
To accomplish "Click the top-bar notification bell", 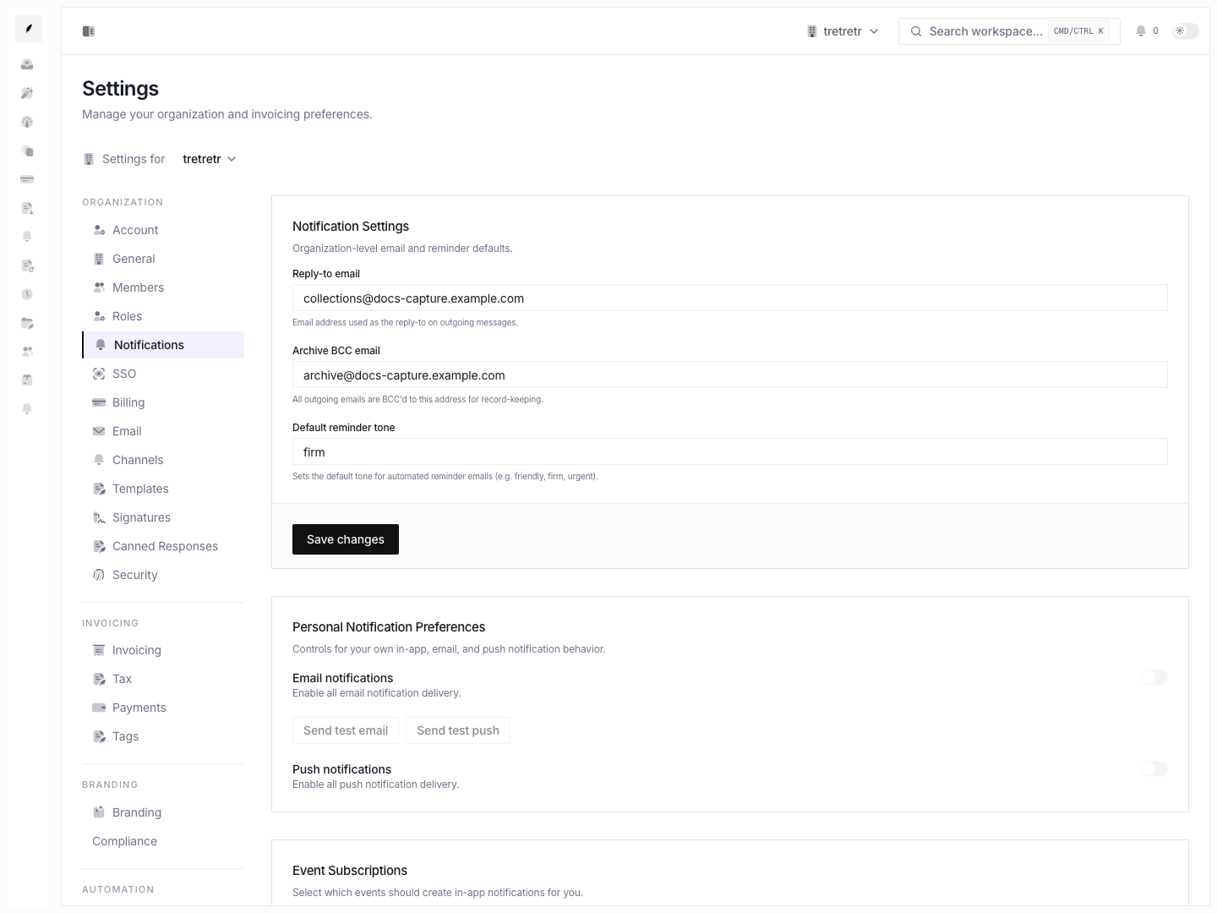I will click(1141, 31).
